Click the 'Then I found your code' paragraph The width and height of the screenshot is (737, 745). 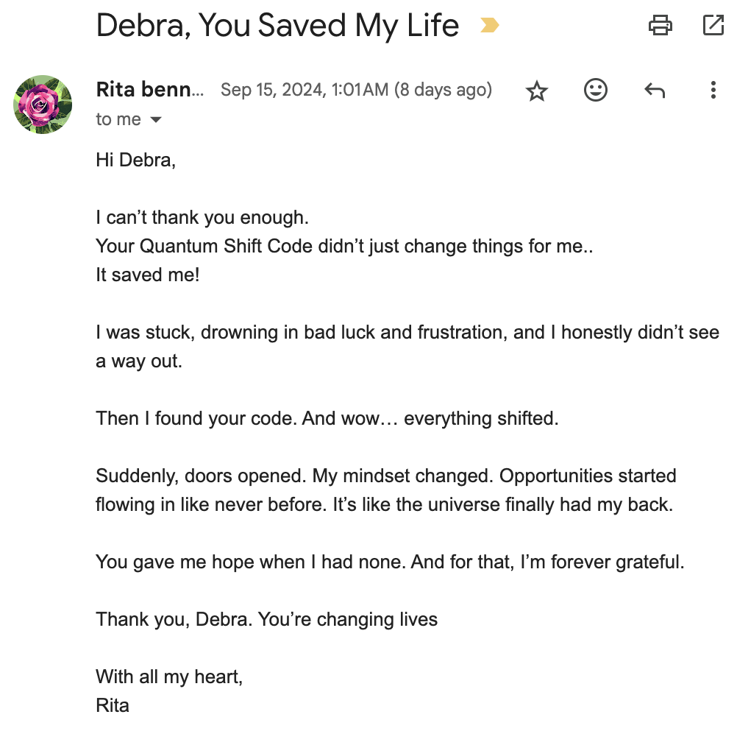click(x=327, y=419)
